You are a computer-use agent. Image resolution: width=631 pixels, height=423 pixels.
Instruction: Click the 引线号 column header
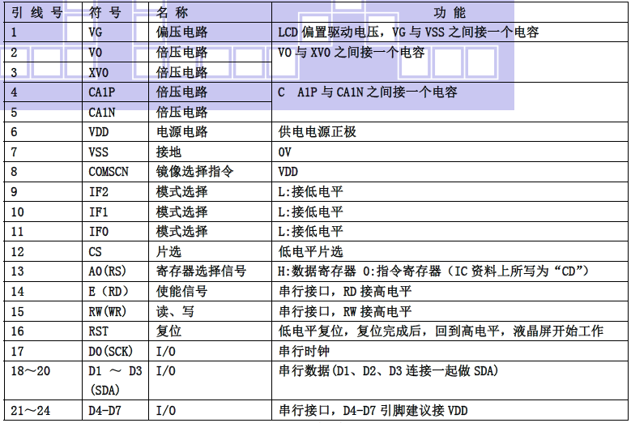point(36,13)
